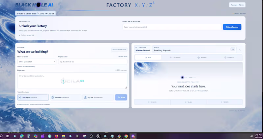
Task: Open Google Chrome from the taskbar
Action: pyautogui.click(x=126, y=136)
